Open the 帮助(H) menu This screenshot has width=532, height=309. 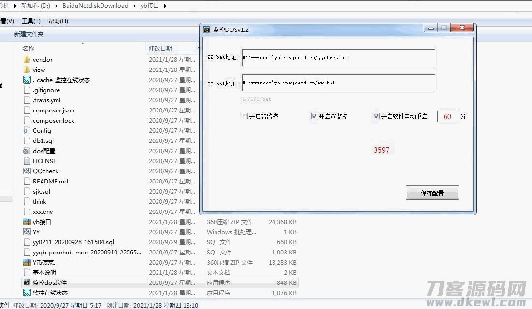tap(58, 21)
